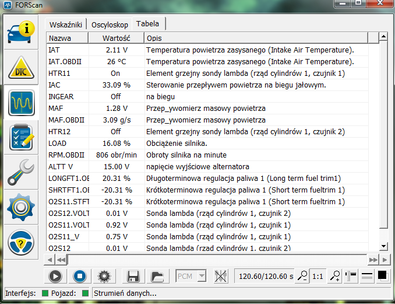Click the zoom out magnifier icon

point(302,276)
